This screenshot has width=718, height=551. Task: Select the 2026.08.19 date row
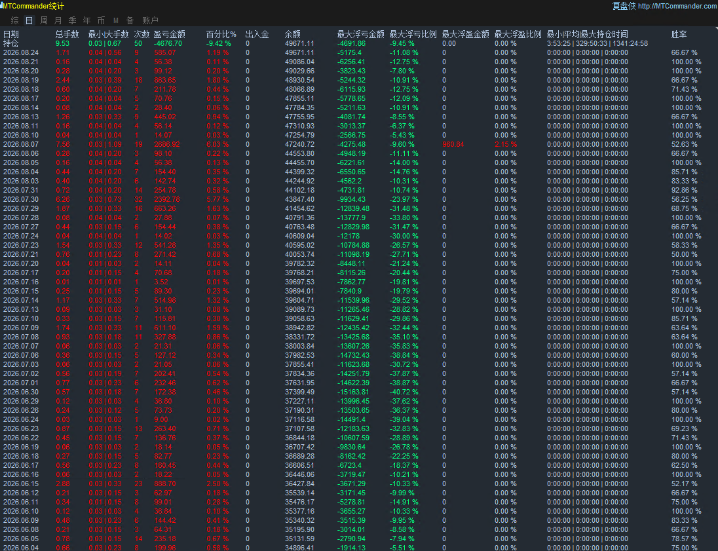[20, 80]
